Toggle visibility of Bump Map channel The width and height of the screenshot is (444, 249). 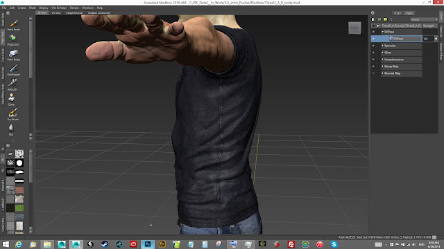(x=373, y=66)
